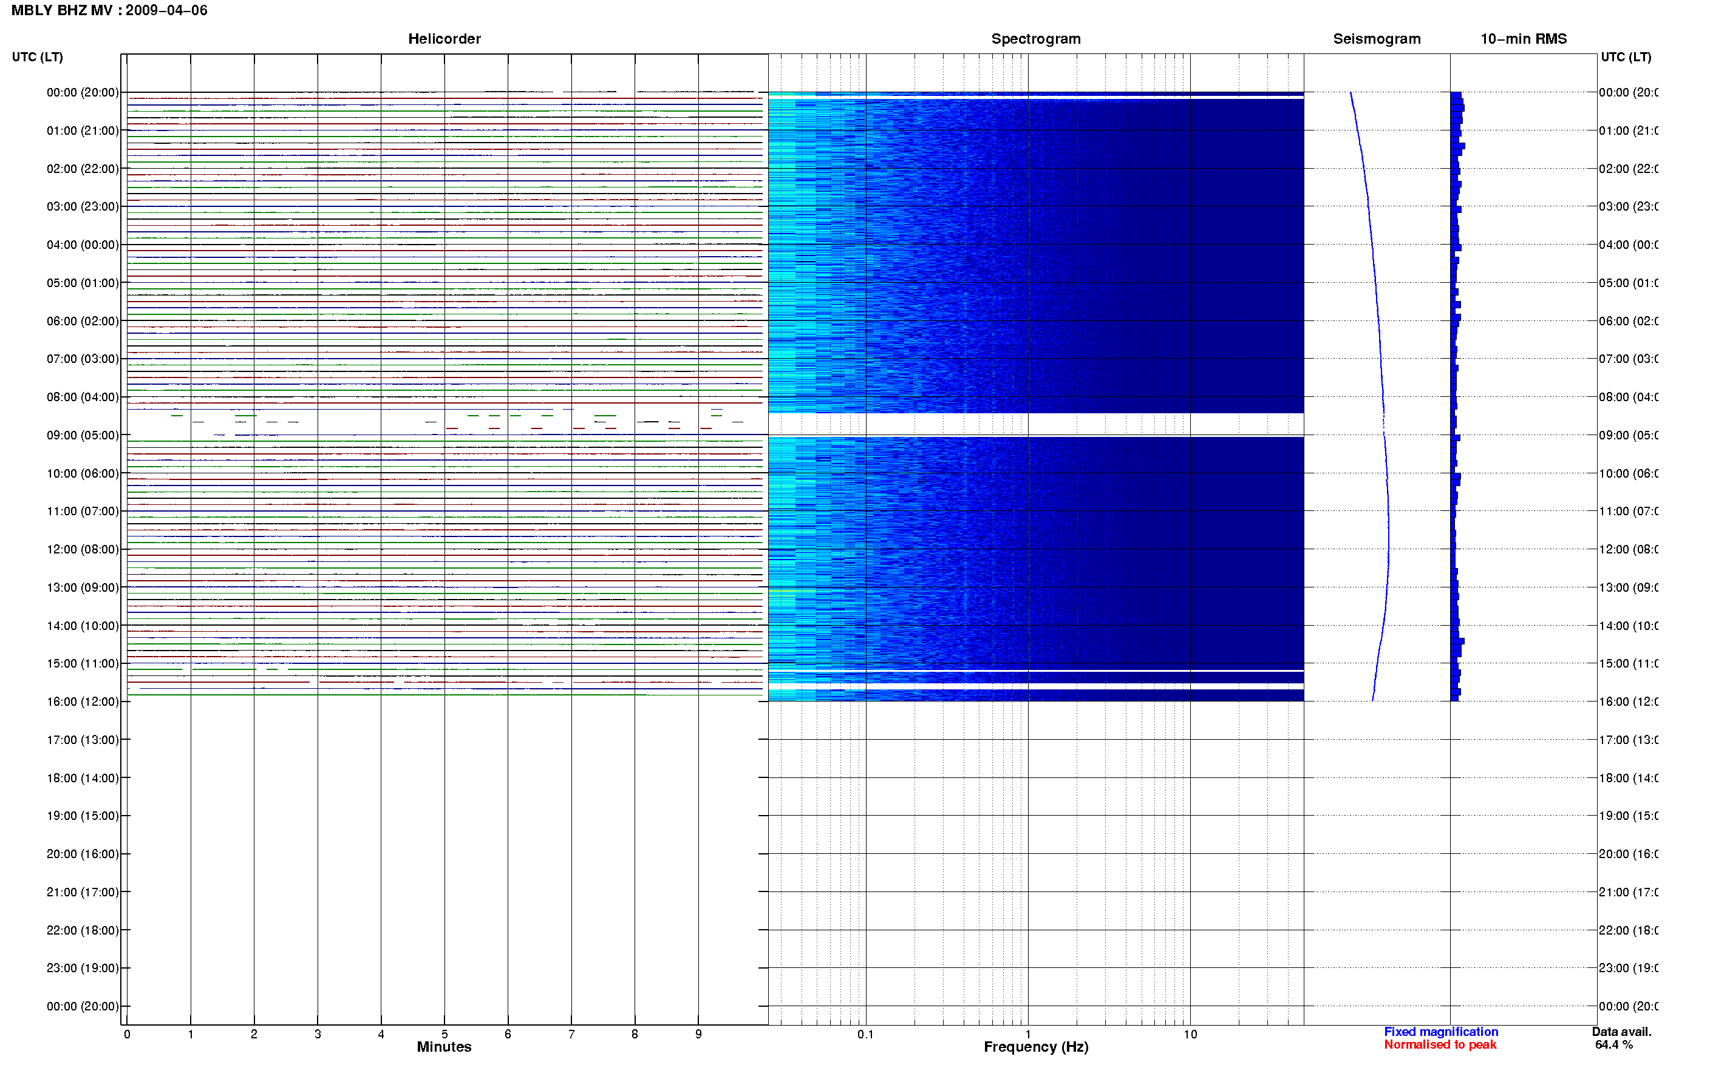Click the 'Minutes' x-axis label
This screenshot has width=1727, height=1079.
(x=444, y=1047)
